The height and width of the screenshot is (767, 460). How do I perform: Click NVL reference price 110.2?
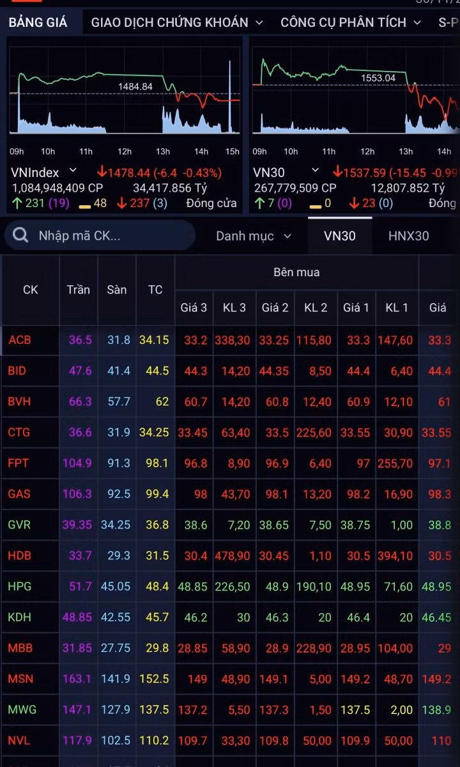point(154,741)
